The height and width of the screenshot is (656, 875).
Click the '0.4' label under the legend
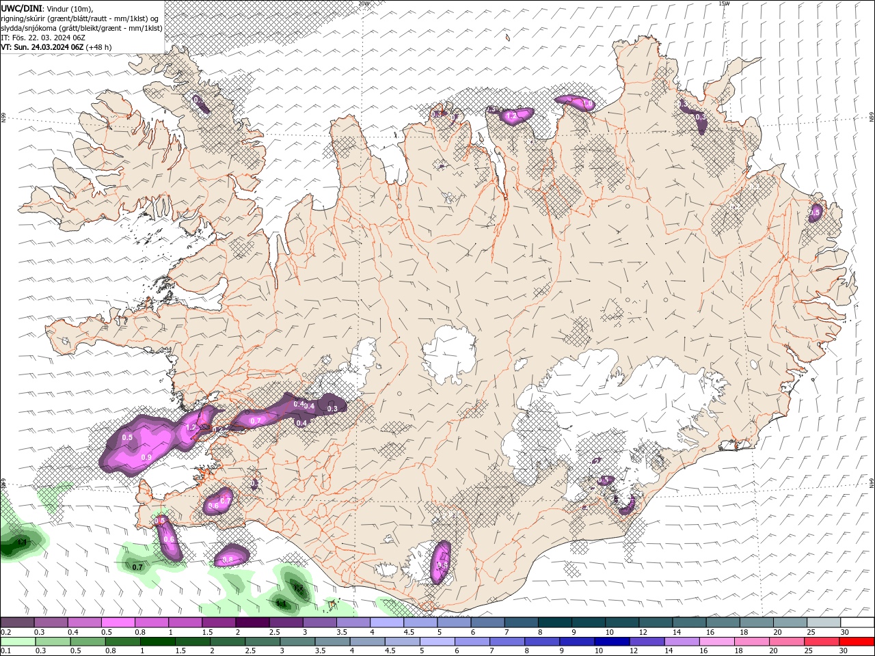[72, 632]
